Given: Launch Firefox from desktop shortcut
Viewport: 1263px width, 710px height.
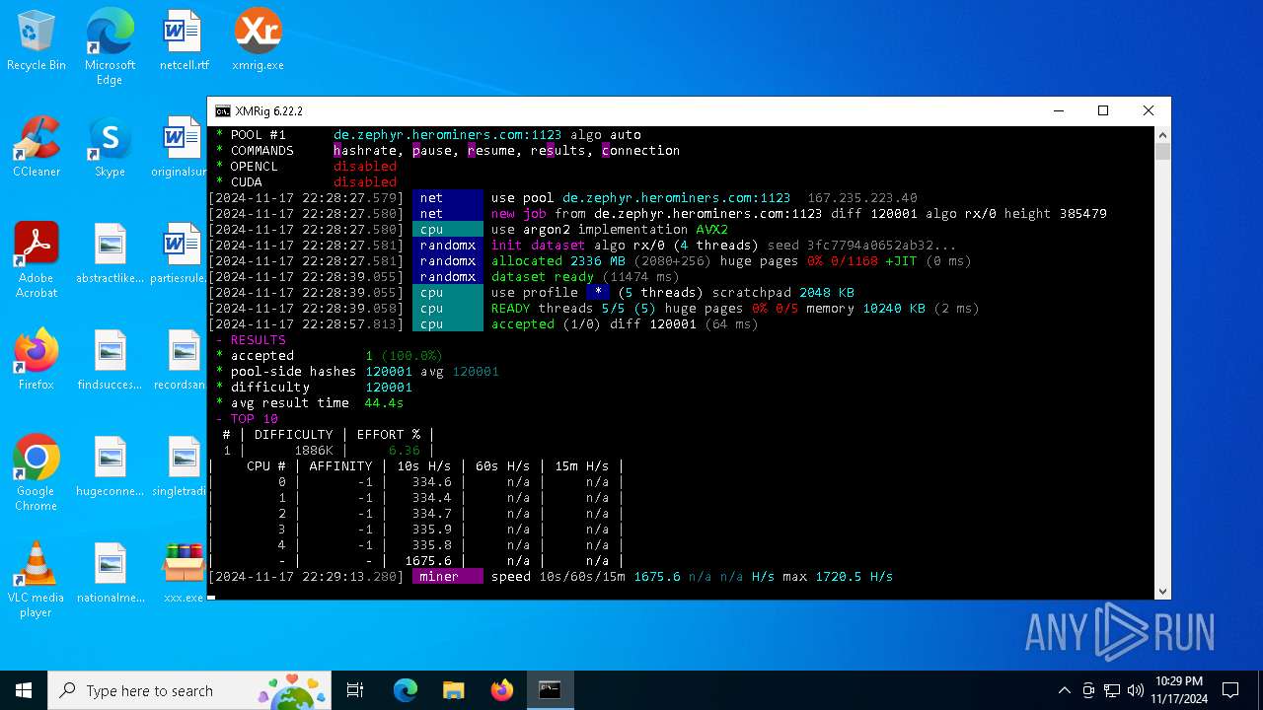Looking at the screenshot, I should 37,361.
